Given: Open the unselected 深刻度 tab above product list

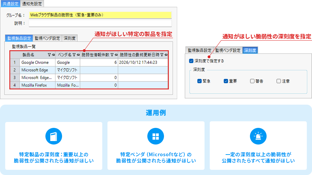Looking at the screenshot, I should (x=70, y=38).
